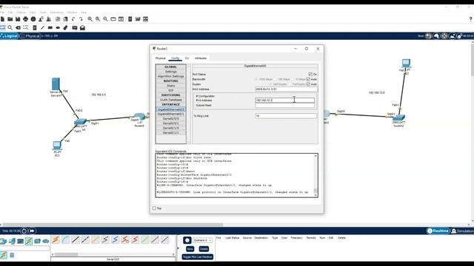Viewport: 474px width, 266px height.
Task: Select the Draw Ellipse tool
Action: tap(58, 28)
